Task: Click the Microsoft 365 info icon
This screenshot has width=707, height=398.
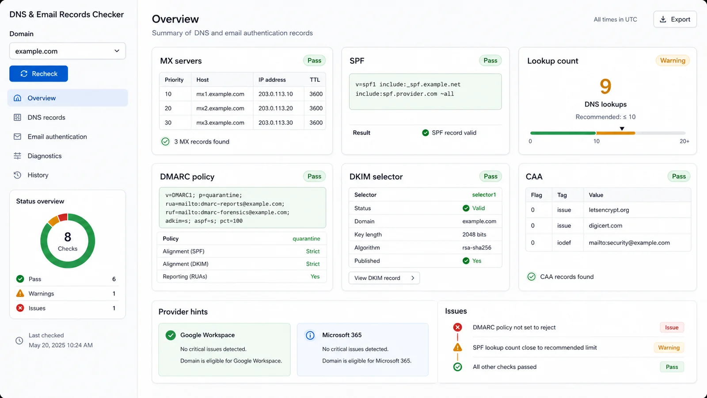Action: pyautogui.click(x=310, y=335)
